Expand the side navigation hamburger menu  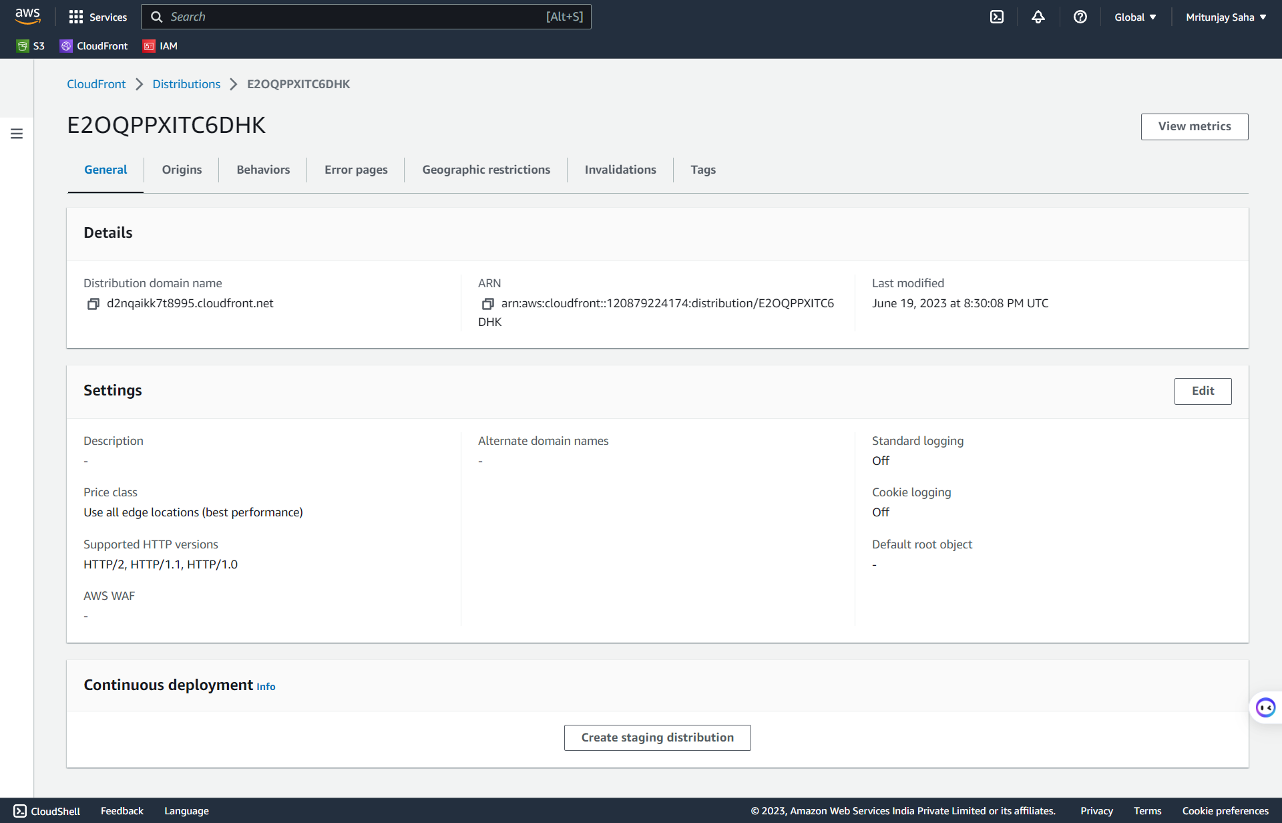pos(17,134)
